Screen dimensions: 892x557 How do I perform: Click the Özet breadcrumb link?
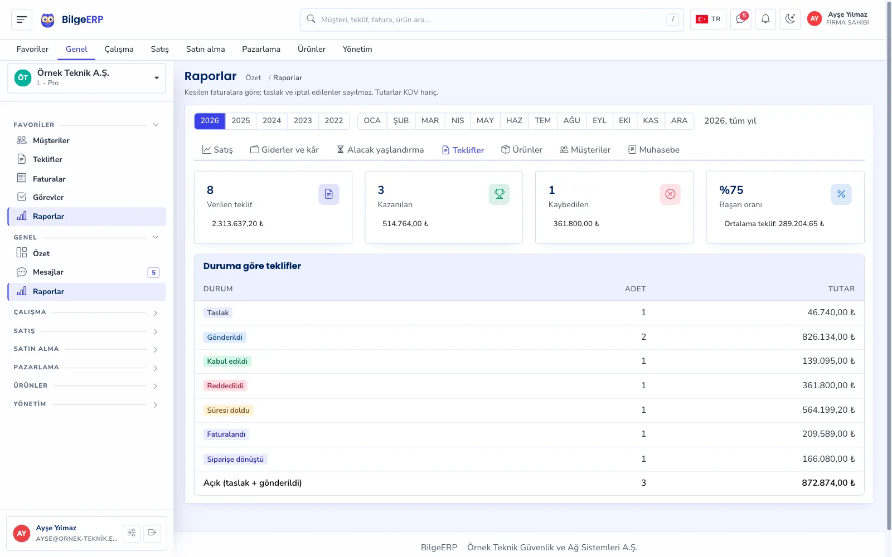[x=253, y=78]
